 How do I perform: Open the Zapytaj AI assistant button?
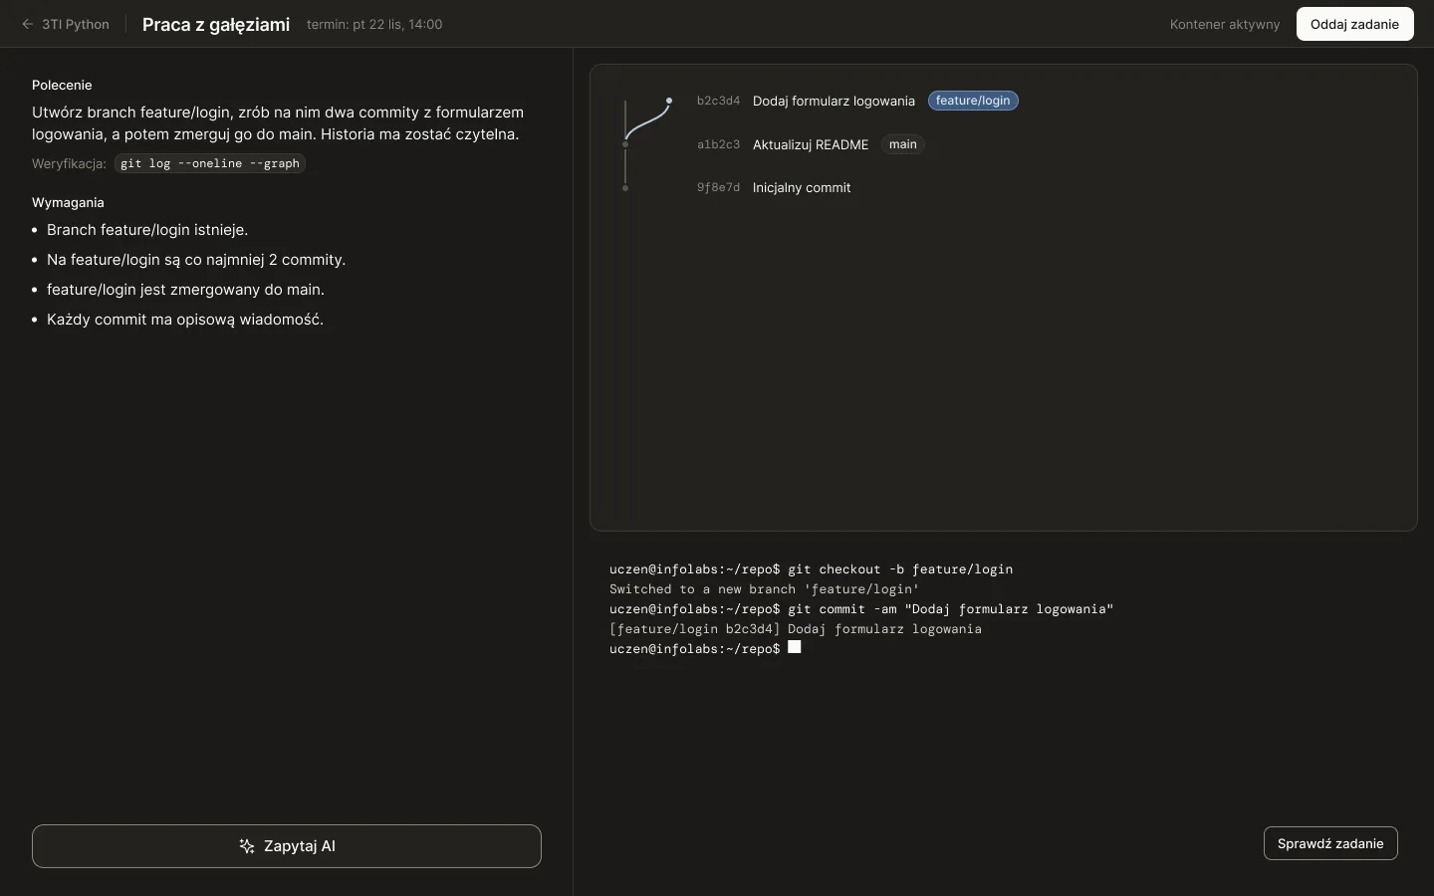(287, 846)
